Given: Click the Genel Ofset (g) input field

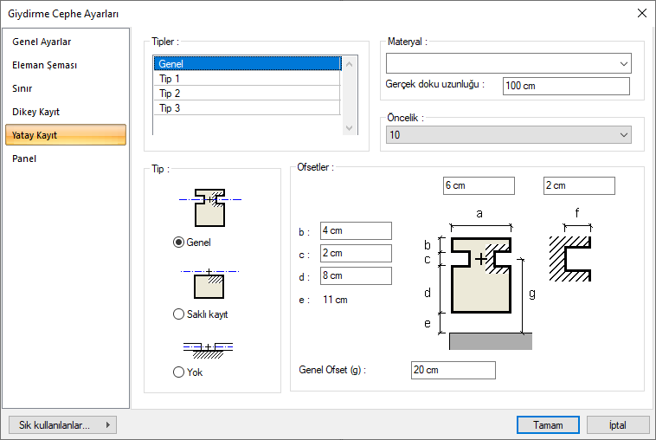Looking at the screenshot, I should click(x=453, y=371).
